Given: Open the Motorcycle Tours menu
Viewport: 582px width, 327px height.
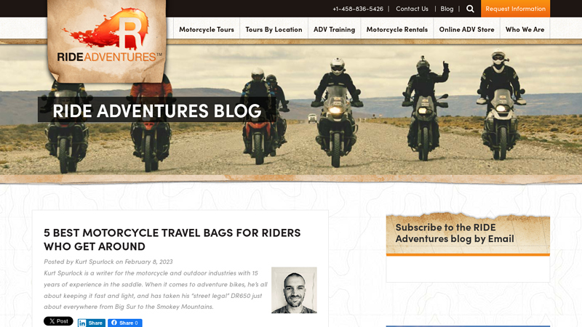Looking at the screenshot, I should pyautogui.click(x=207, y=29).
